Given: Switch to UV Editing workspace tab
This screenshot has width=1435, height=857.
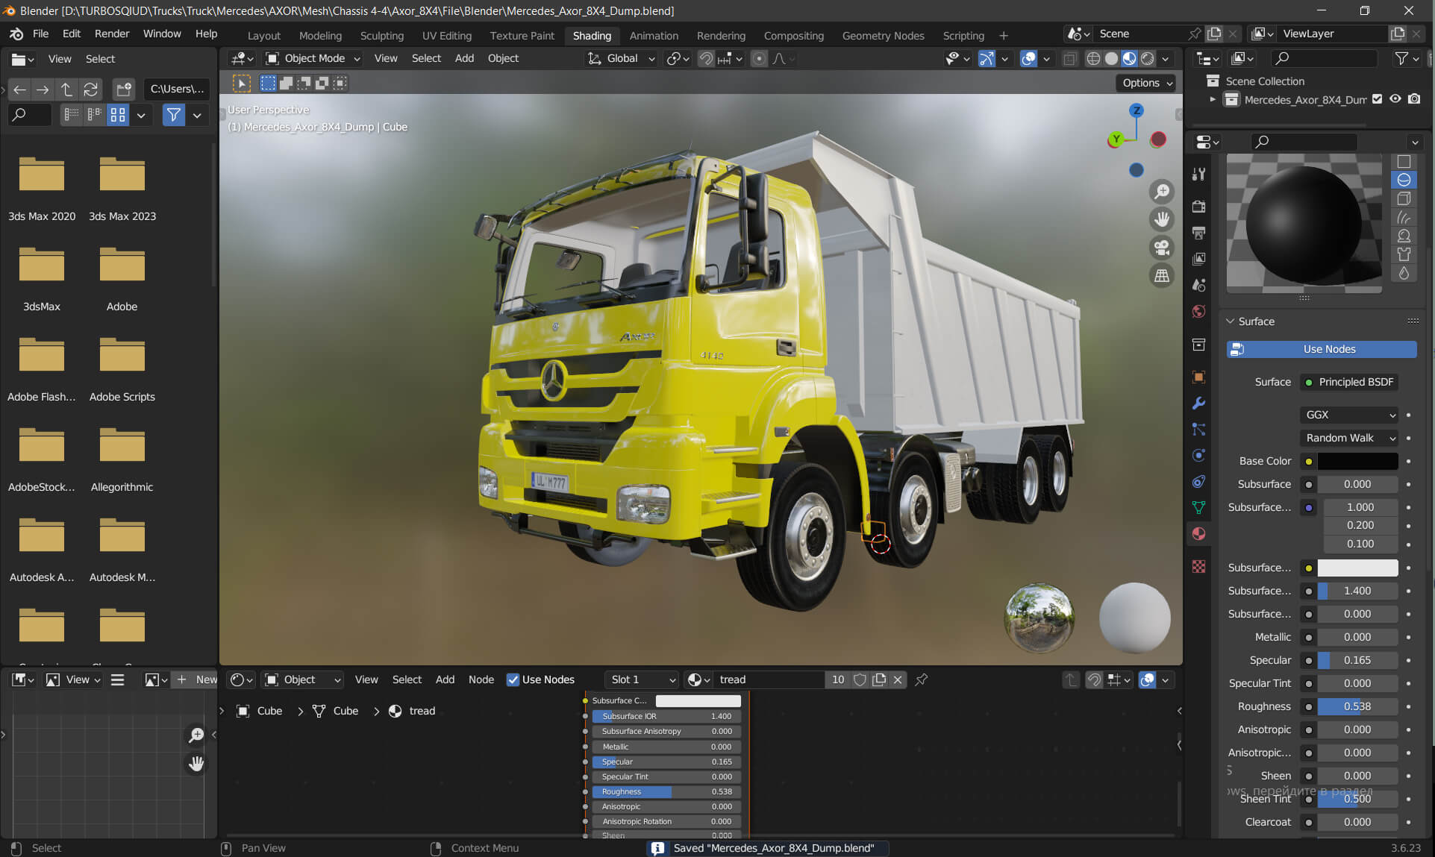Looking at the screenshot, I should click(x=446, y=35).
